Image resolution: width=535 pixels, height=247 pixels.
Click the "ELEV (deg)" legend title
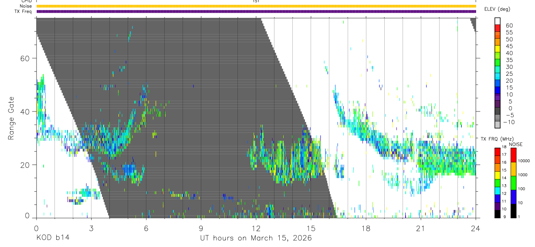pyautogui.click(x=497, y=9)
